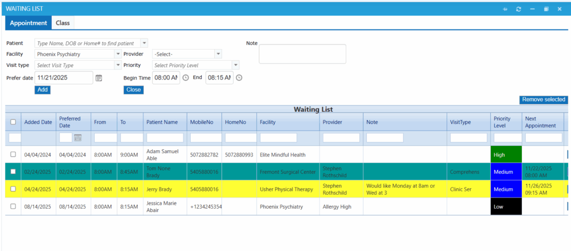
Task: Open the Prefer date calendar picker
Action: pos(99,78)
